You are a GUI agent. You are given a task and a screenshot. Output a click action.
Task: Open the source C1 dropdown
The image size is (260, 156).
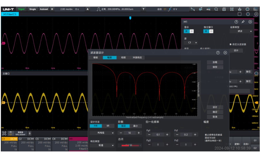pyautogui.click(x=191, y=43)
